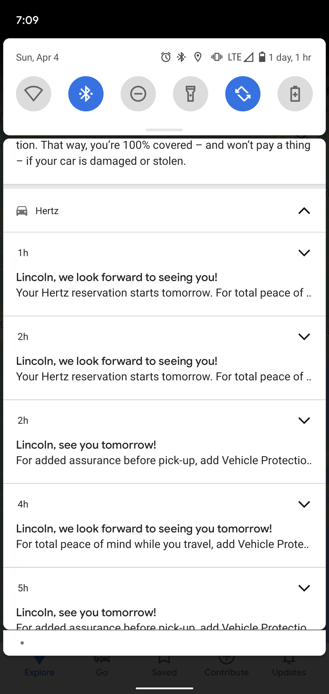The height and width of the screenshot is (694, 329).
Task: Tap the Hertz car icon
Action: [22, 211]
